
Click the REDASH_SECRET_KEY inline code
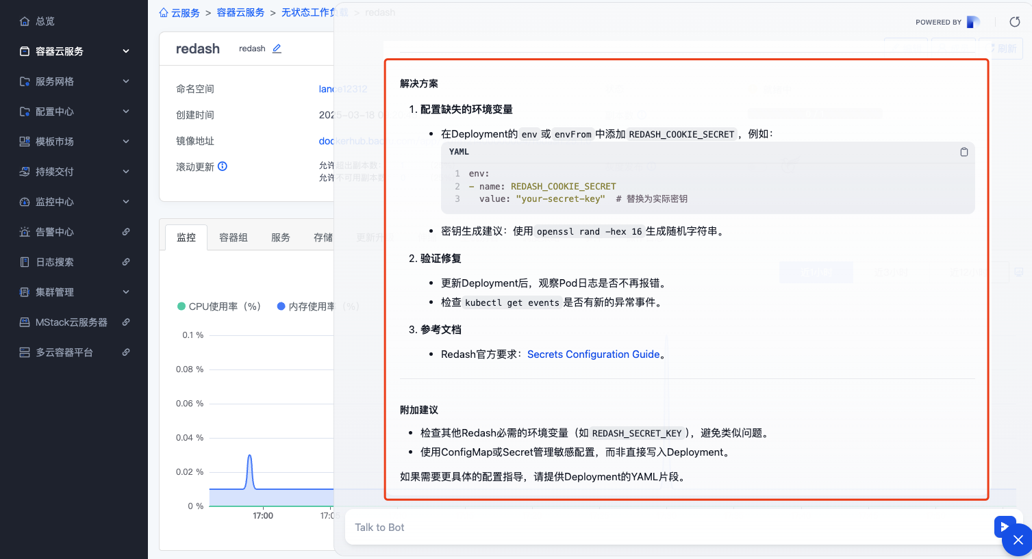coord(637,433)
